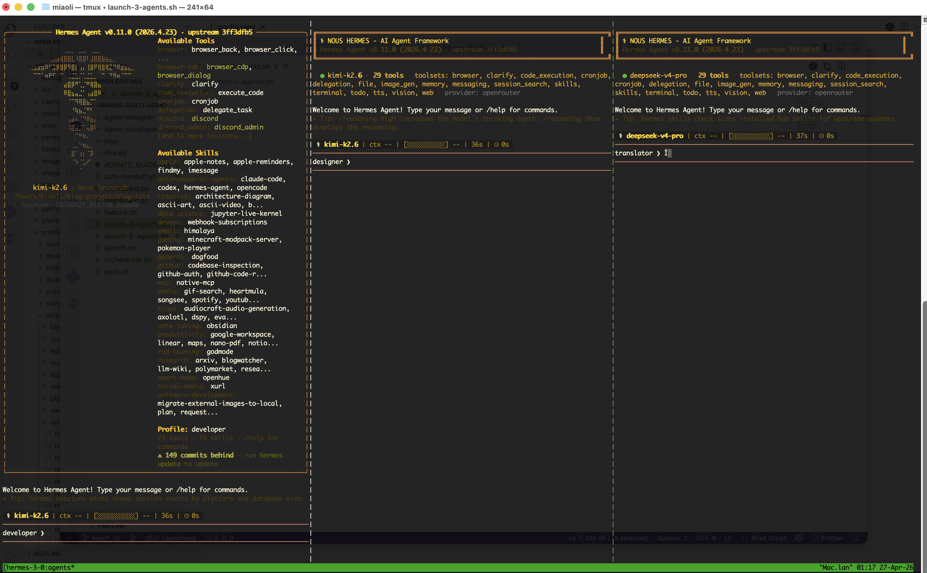Click the Split Editor icon beside the topmost ChatGPT icon
Viewport: 927px width, 573px height.
904,26
